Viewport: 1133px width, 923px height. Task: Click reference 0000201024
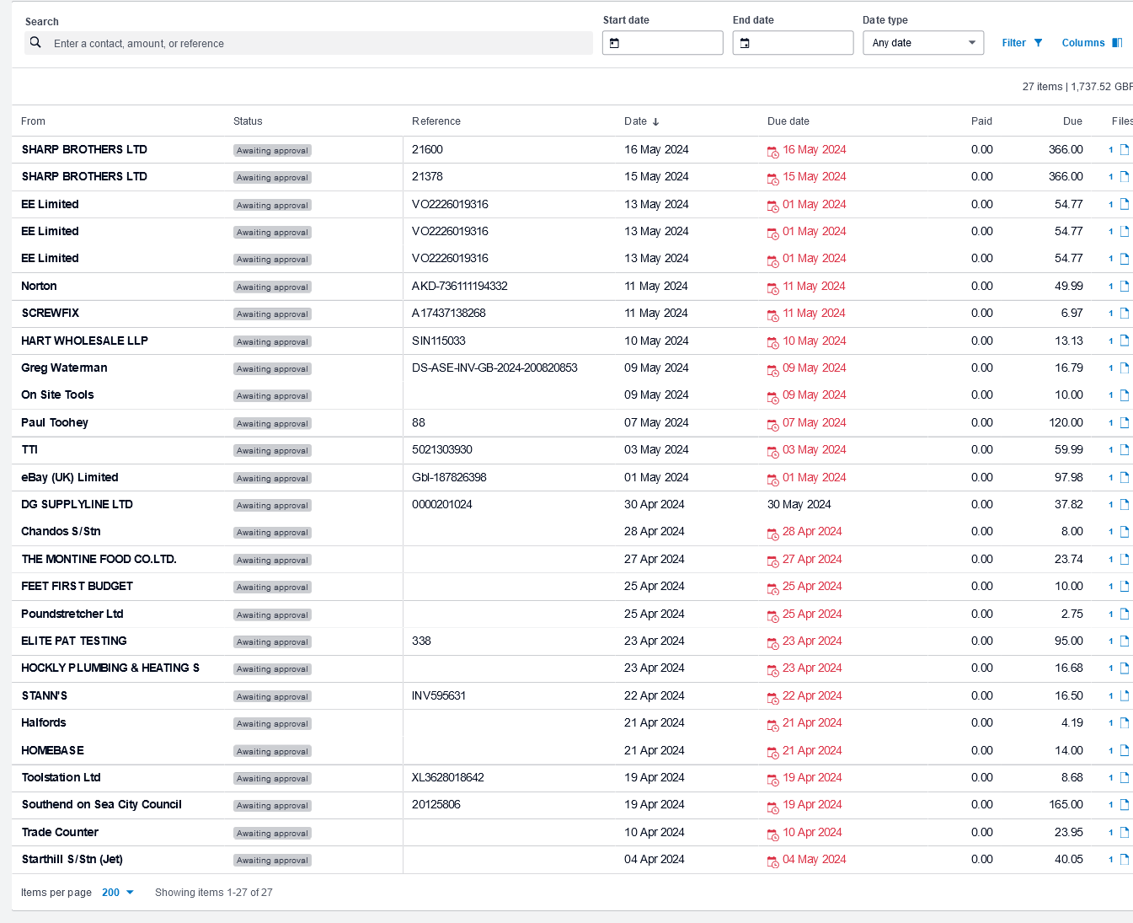[x=442, y=504]
